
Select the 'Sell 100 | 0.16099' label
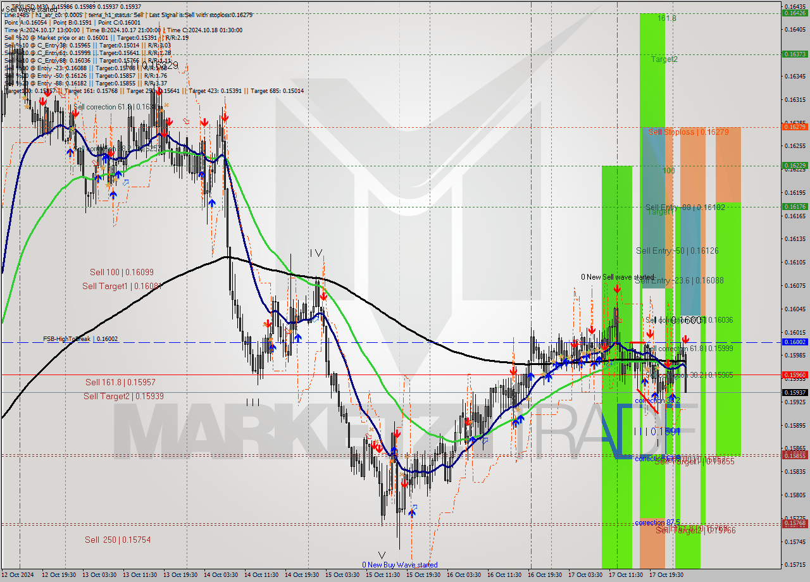pos(121,272)
